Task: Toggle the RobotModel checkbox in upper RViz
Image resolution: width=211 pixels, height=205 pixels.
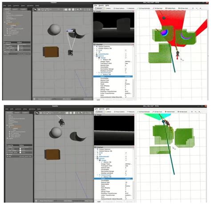Action: [x=126, y=54]
